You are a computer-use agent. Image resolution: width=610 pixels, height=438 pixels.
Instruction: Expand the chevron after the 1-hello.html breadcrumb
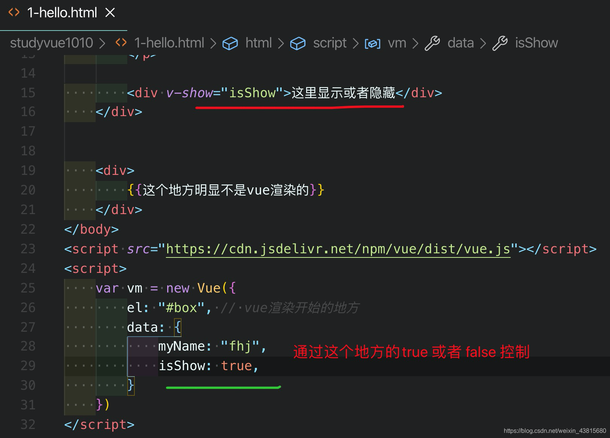click(x=213, y=44)
